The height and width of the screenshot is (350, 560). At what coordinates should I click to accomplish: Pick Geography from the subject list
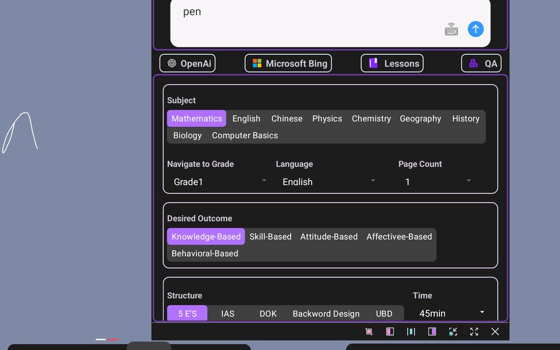421,118
